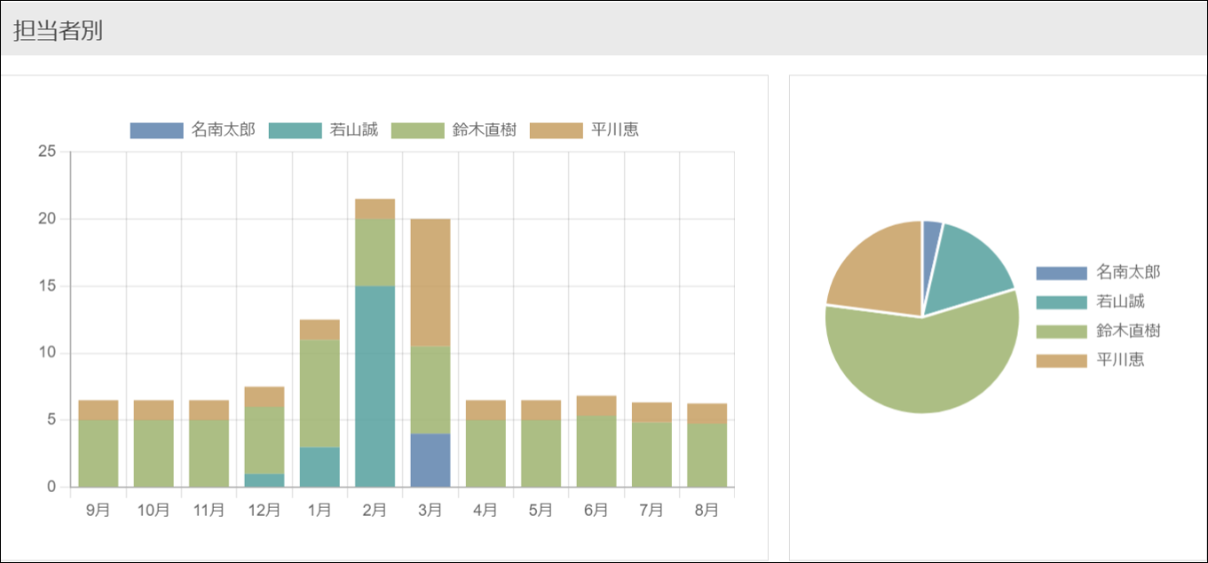Hide 鈴木直樹 series via pie legend swatch

point(1061,332)
